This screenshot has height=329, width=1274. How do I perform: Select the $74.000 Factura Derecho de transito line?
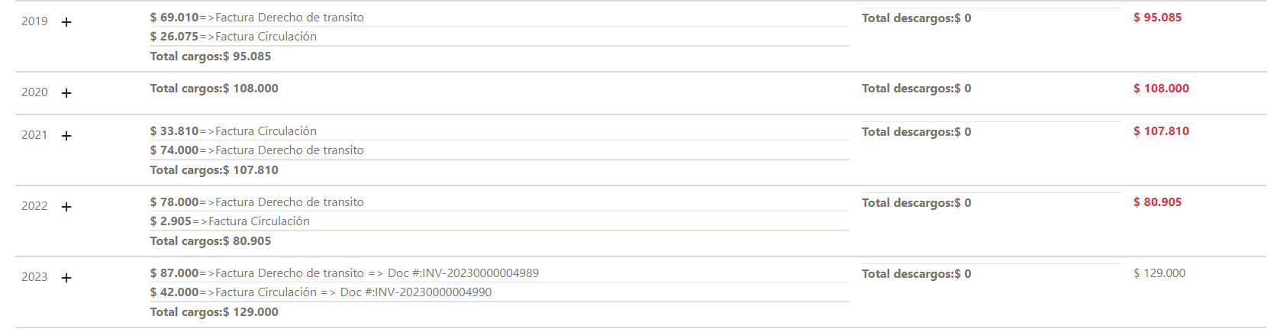point(257,150)
